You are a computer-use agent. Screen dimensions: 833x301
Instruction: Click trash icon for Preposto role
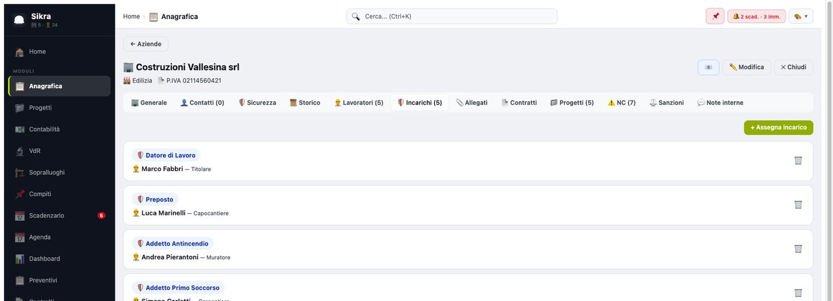point(798,205)
